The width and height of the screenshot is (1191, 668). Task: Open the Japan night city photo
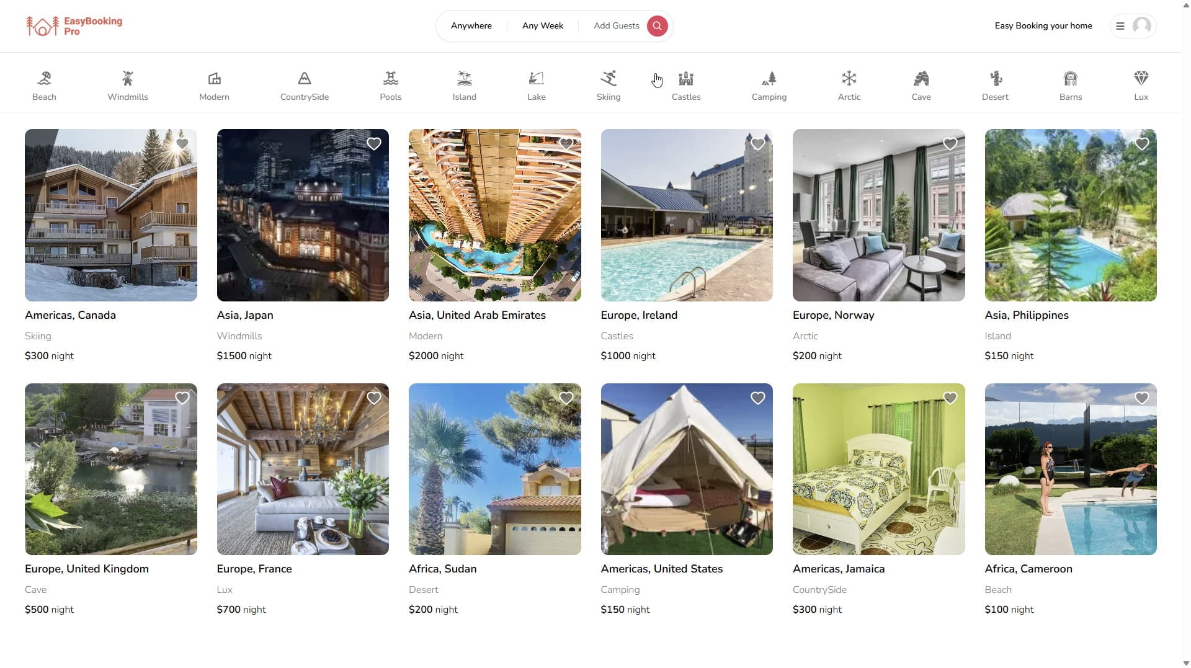(x=303, y=215)
